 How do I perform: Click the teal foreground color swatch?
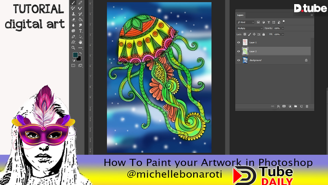75,55
